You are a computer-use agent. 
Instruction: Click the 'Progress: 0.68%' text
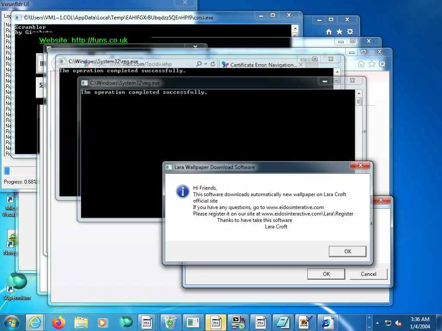tap(20, 182)
